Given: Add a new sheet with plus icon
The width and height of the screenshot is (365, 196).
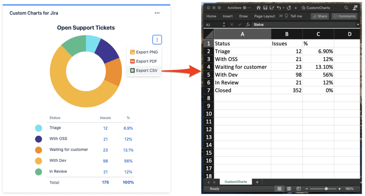Looking at the screenshot, I should [x=257, y=182].
